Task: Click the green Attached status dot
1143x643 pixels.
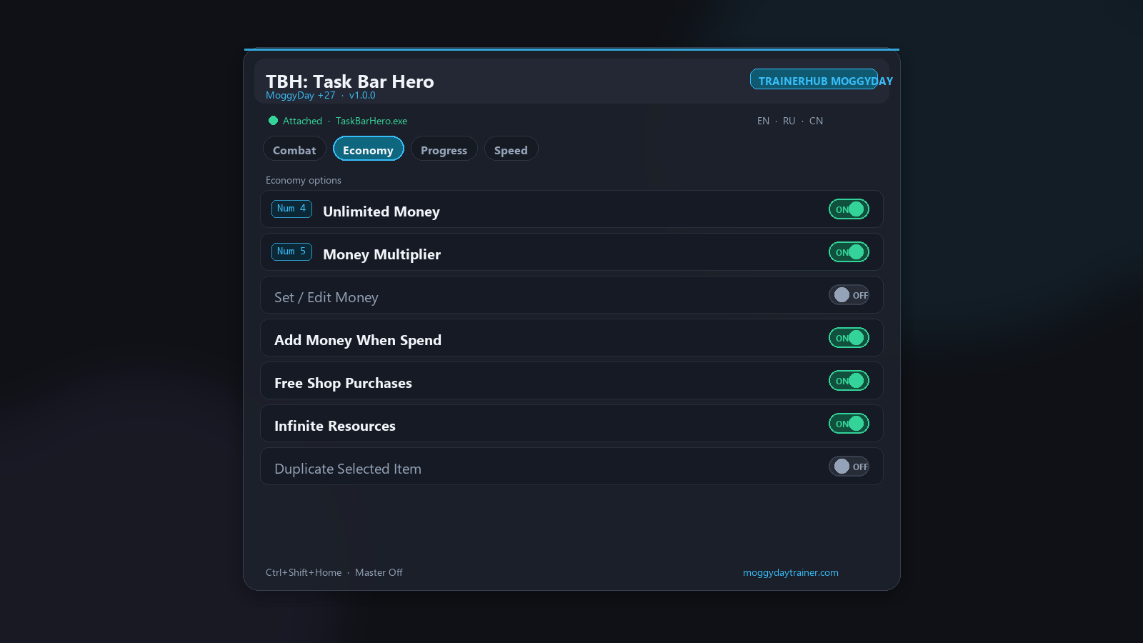Action: click(273, 121)
